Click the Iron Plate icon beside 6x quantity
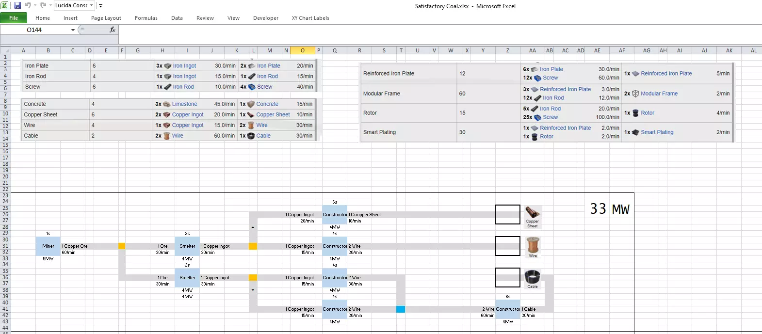Image resolution: width=762 pixels, height=334 pixels. pyautogui.click(x=535, y=69)
